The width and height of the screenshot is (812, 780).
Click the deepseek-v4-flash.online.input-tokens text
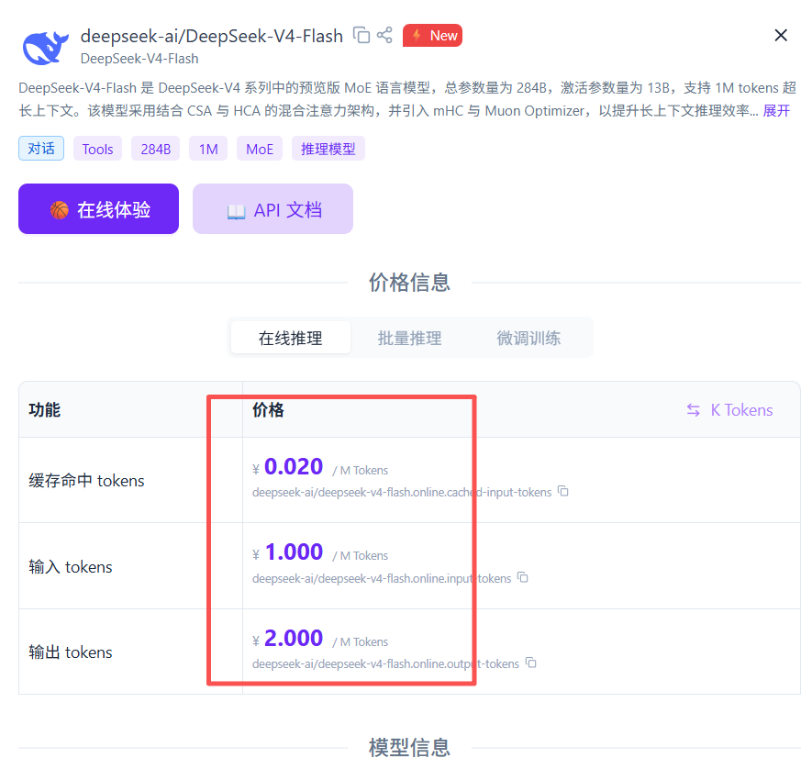click(x=382, y=578)
